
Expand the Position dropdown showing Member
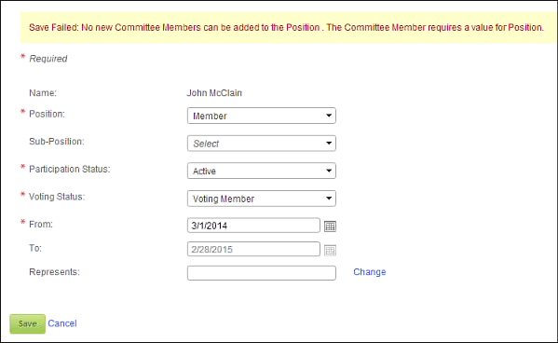coord(261,116)
